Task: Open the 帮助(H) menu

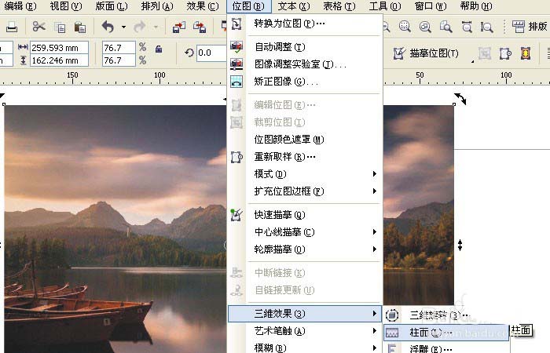Action: coord(476,6)
